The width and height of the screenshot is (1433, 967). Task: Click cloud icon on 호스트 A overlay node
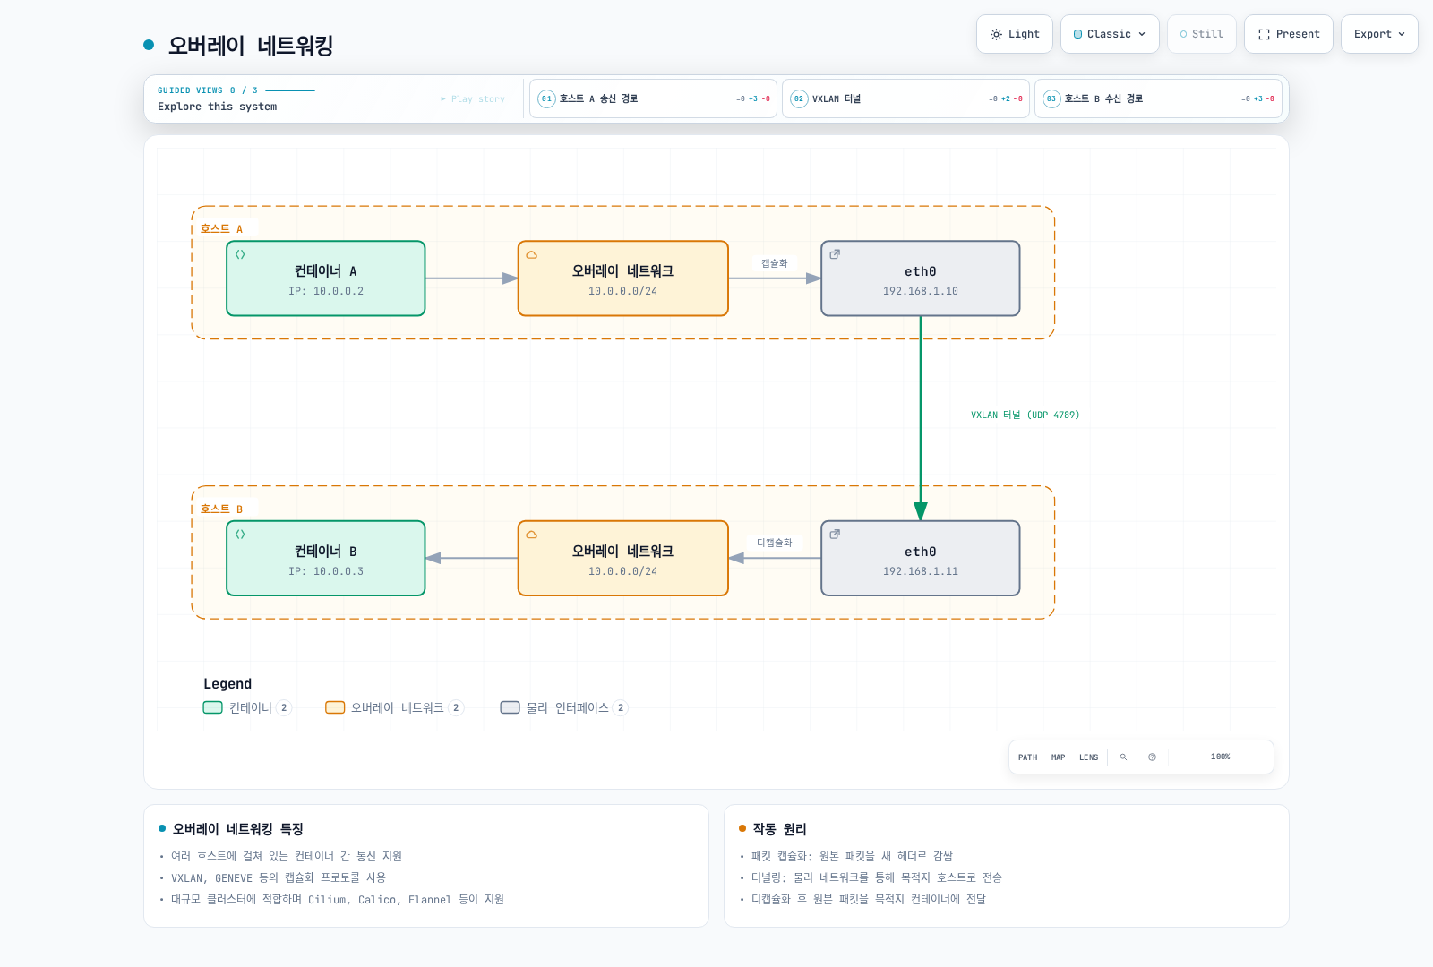click(531, 254)
